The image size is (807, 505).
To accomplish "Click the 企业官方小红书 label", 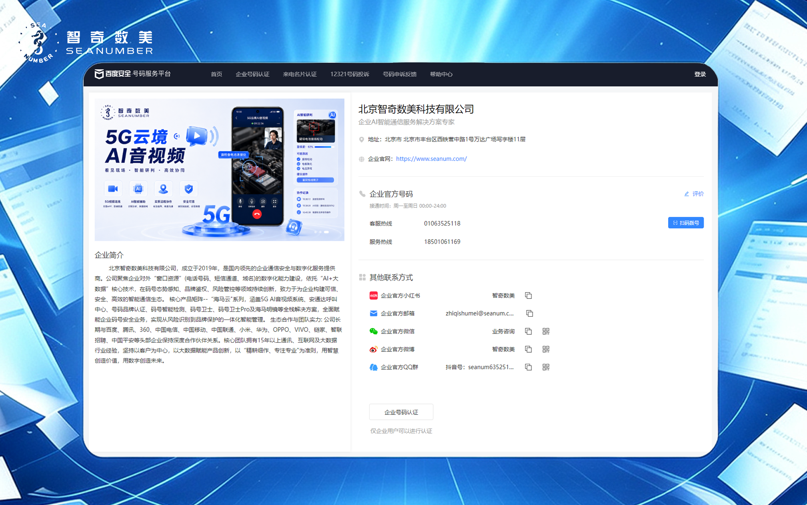I will 400,295.
